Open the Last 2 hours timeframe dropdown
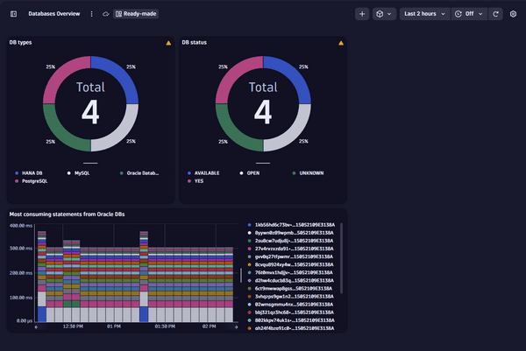This screenshot has width=526, height=351. 424,14
